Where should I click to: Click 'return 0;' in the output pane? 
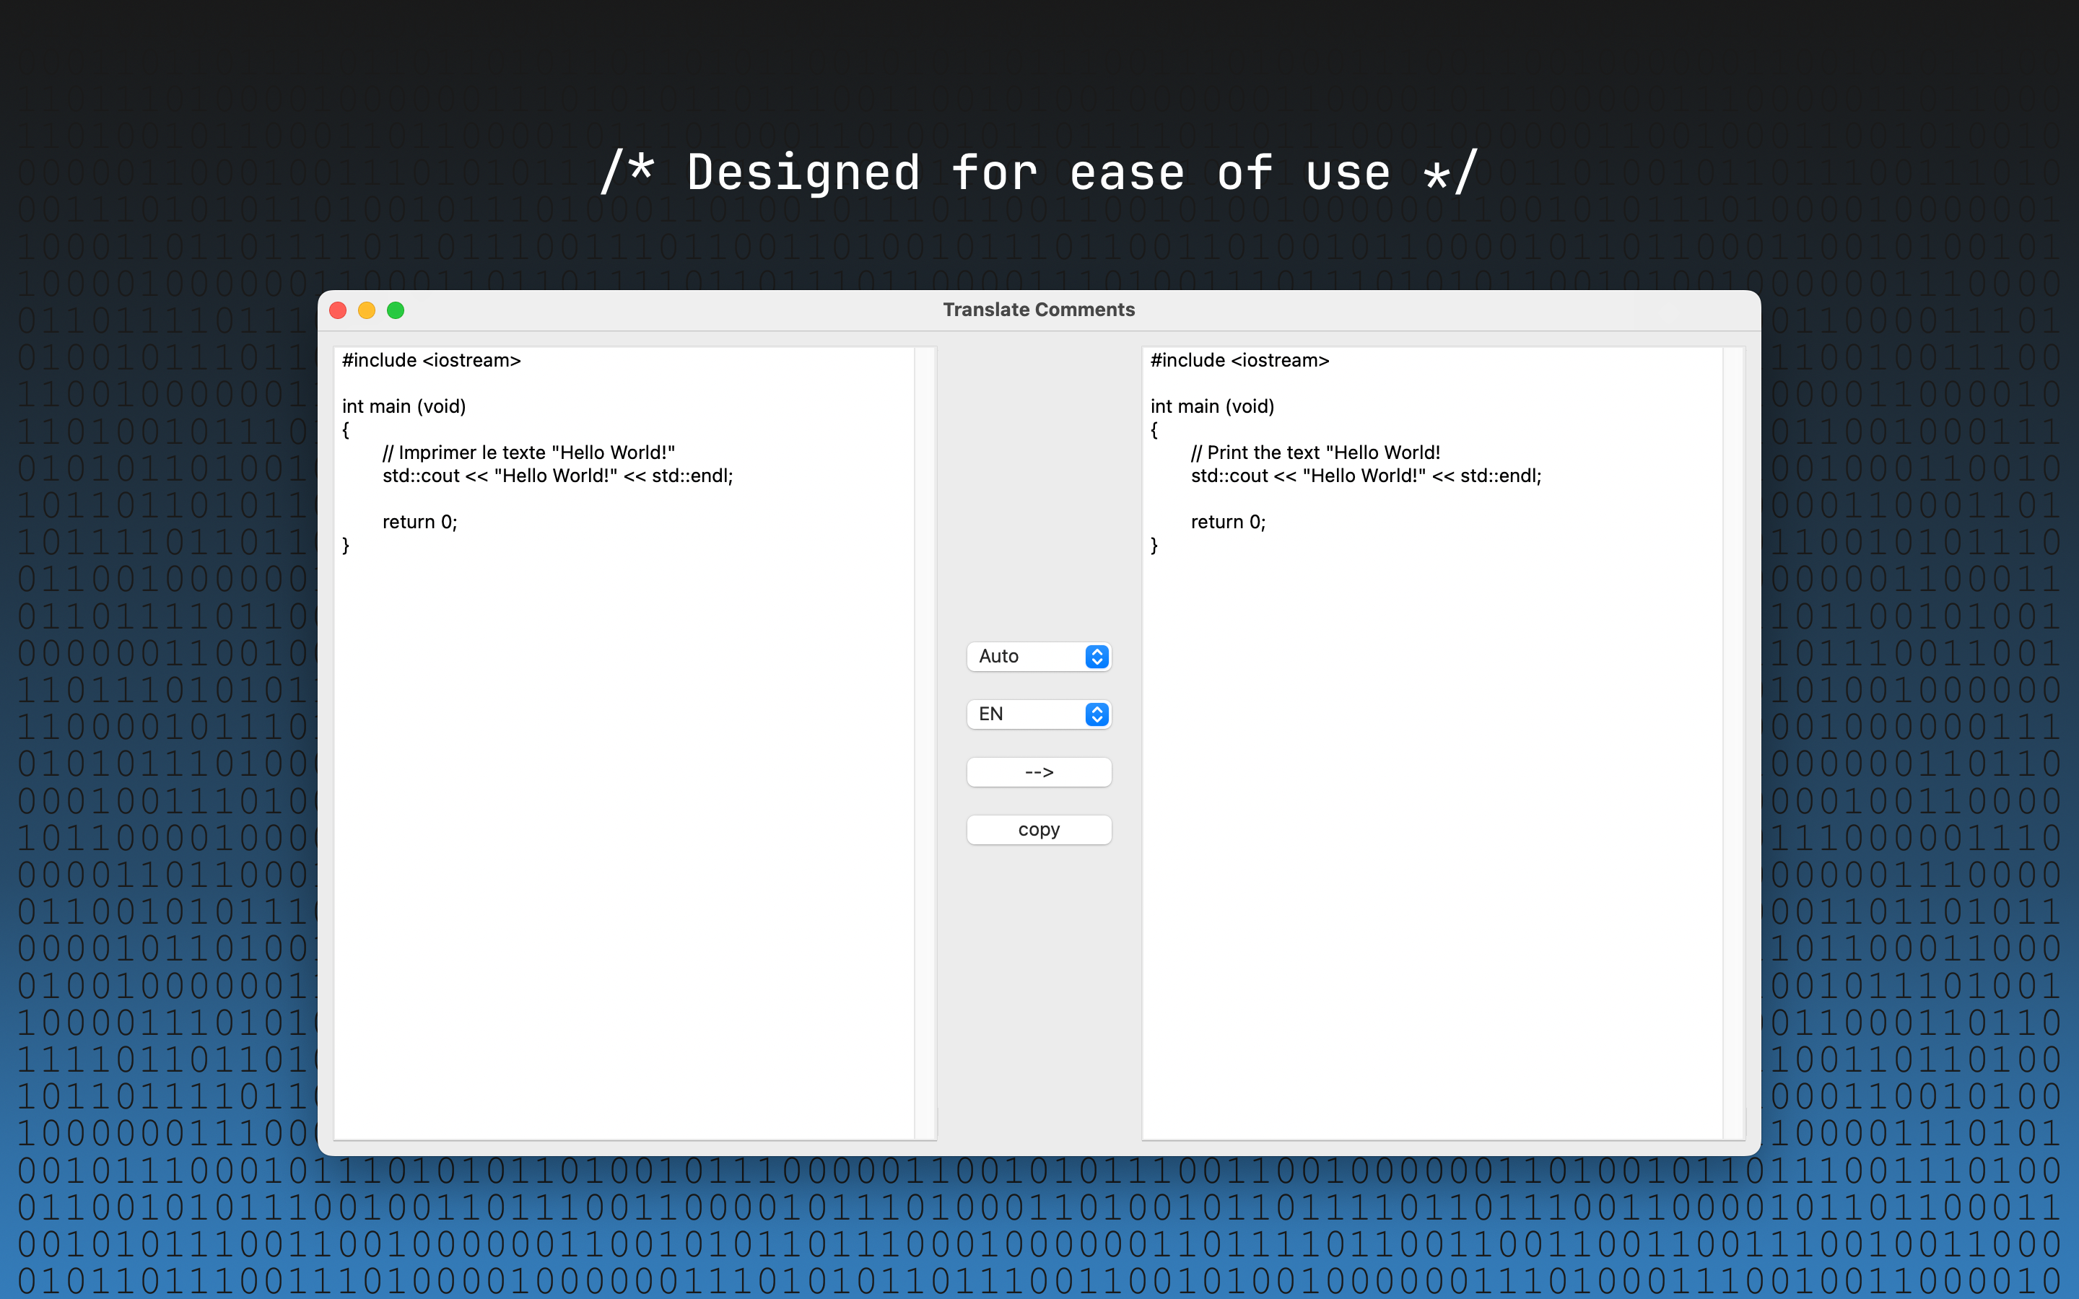pyautogui.click(x=1229, y=522)
